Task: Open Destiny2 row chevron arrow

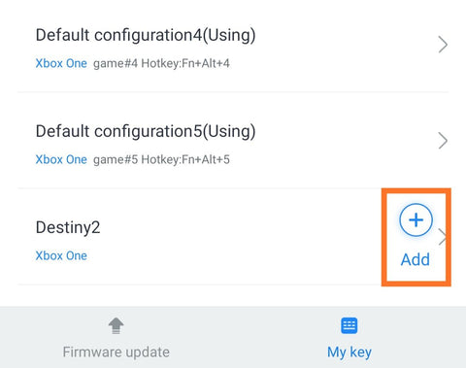Action: pyautogui.click(x=443, y=237)
